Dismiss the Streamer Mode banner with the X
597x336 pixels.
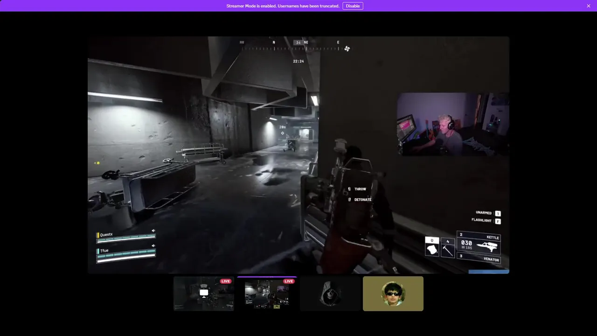click(x=589, y=6)
